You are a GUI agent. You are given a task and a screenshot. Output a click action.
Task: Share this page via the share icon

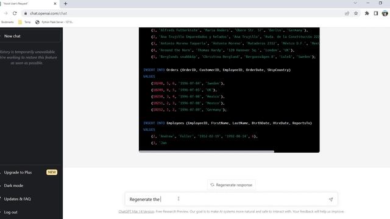point(347,13)
